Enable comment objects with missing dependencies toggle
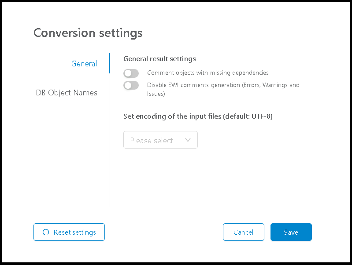This screenshot has width=352, height=265. 131,73
